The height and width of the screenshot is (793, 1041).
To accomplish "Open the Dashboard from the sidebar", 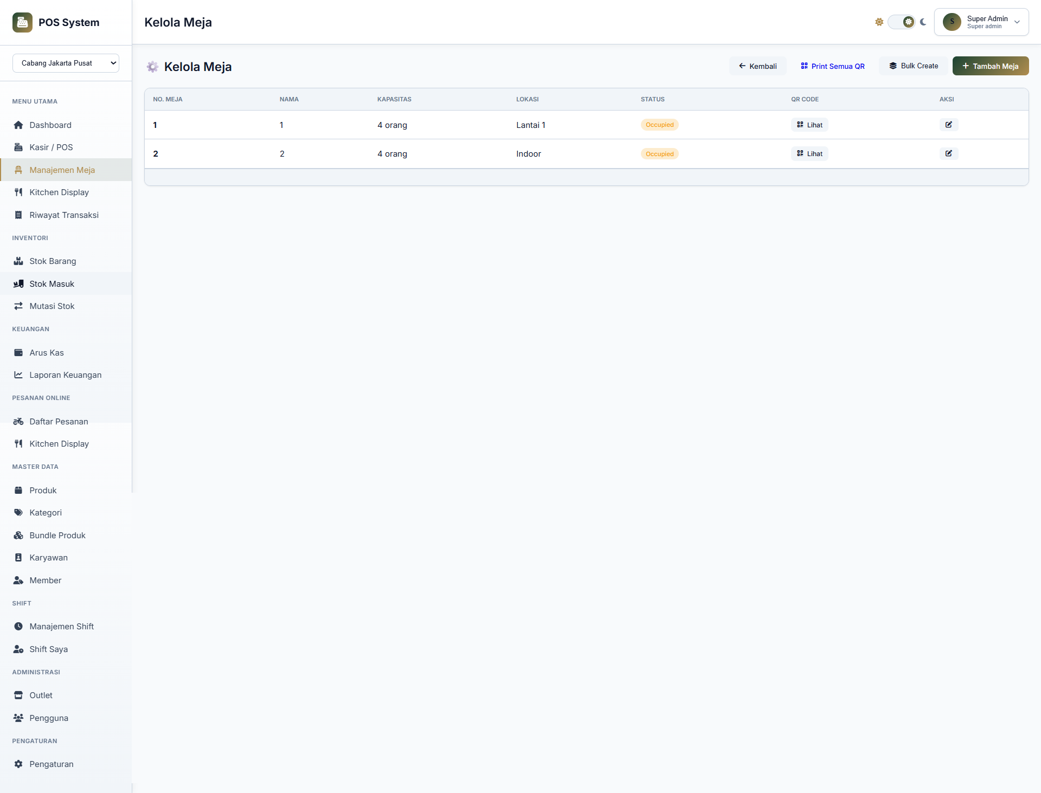I will [x=50, y=125].
